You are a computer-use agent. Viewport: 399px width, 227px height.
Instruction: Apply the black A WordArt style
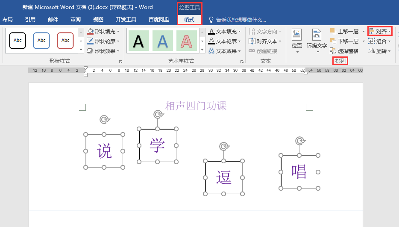[x=139, y=41]
